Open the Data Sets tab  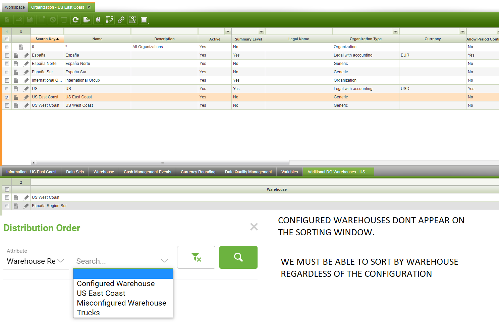(x=75, y=172)
